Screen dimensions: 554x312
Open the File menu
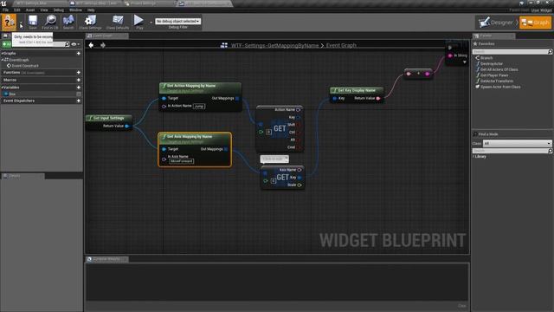pyautogui.click(x=6, y=10)
